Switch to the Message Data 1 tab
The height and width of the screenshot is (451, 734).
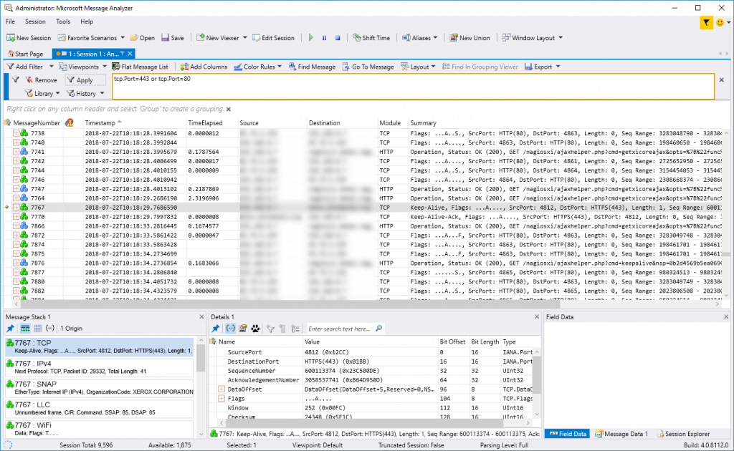point(621,434)
